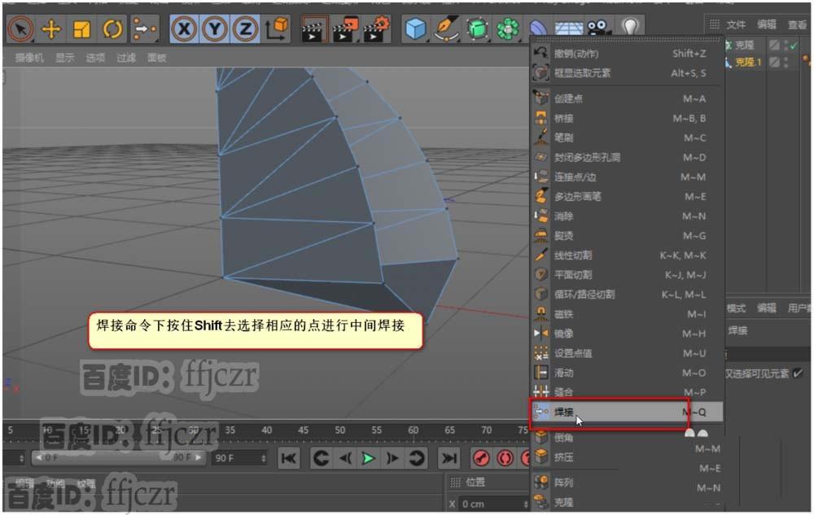Click the green checkmark beside 克隆 object
Image resolution: width=814 pixels, height=515 pixels.
(794, 45)
